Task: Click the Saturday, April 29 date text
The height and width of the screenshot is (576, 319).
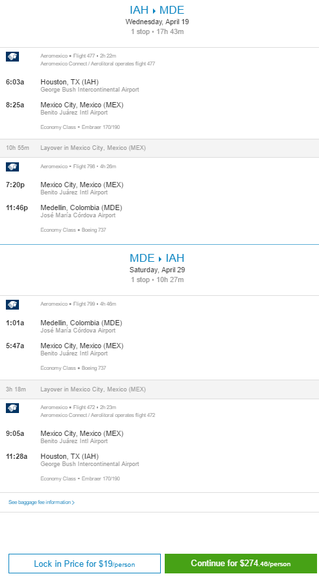Action: (x=158, y=270)
